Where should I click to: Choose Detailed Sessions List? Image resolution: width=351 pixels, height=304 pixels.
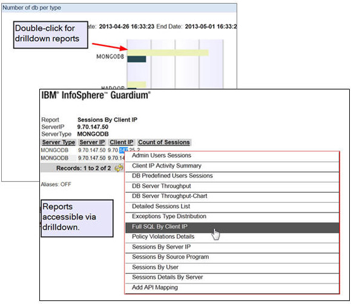point(232,207)
